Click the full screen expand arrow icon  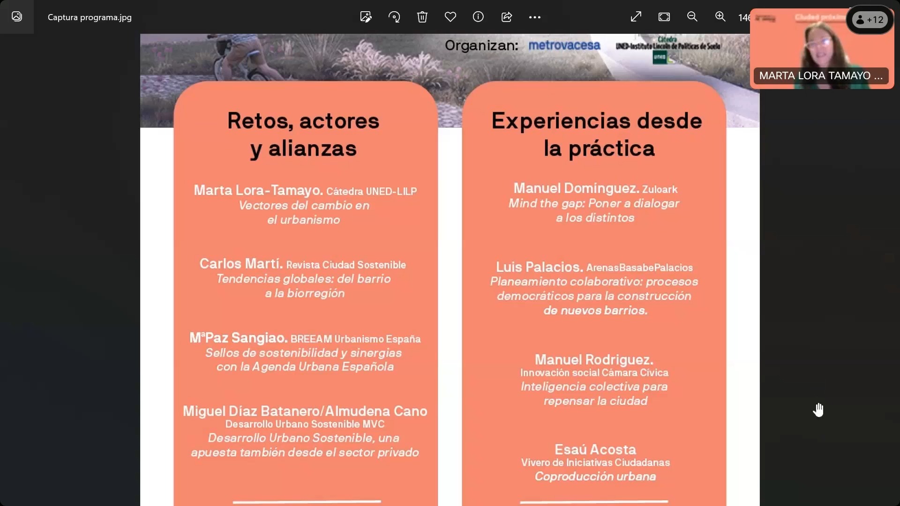point(636,17)
